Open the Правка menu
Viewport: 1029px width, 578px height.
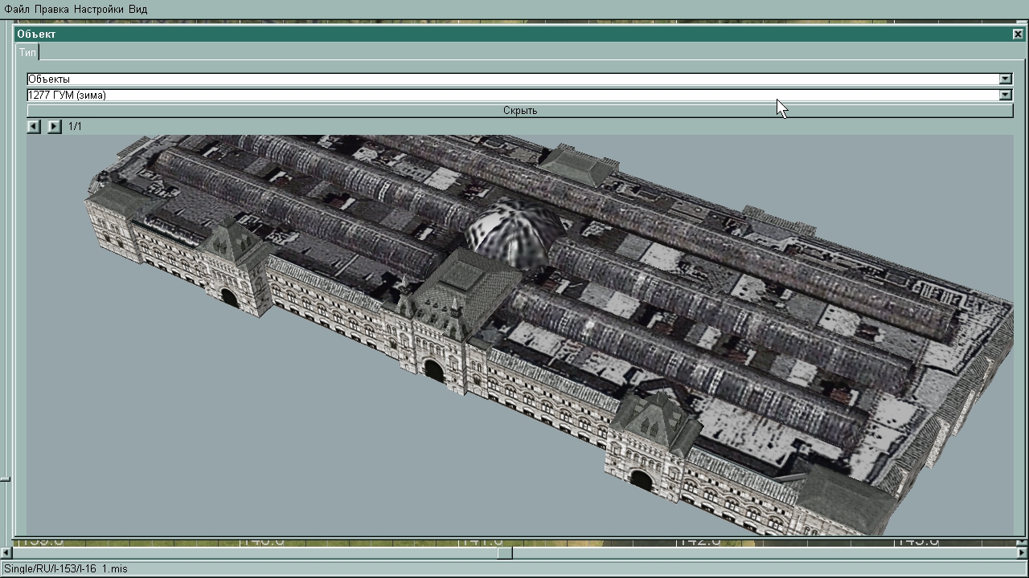tap(52, 9)
